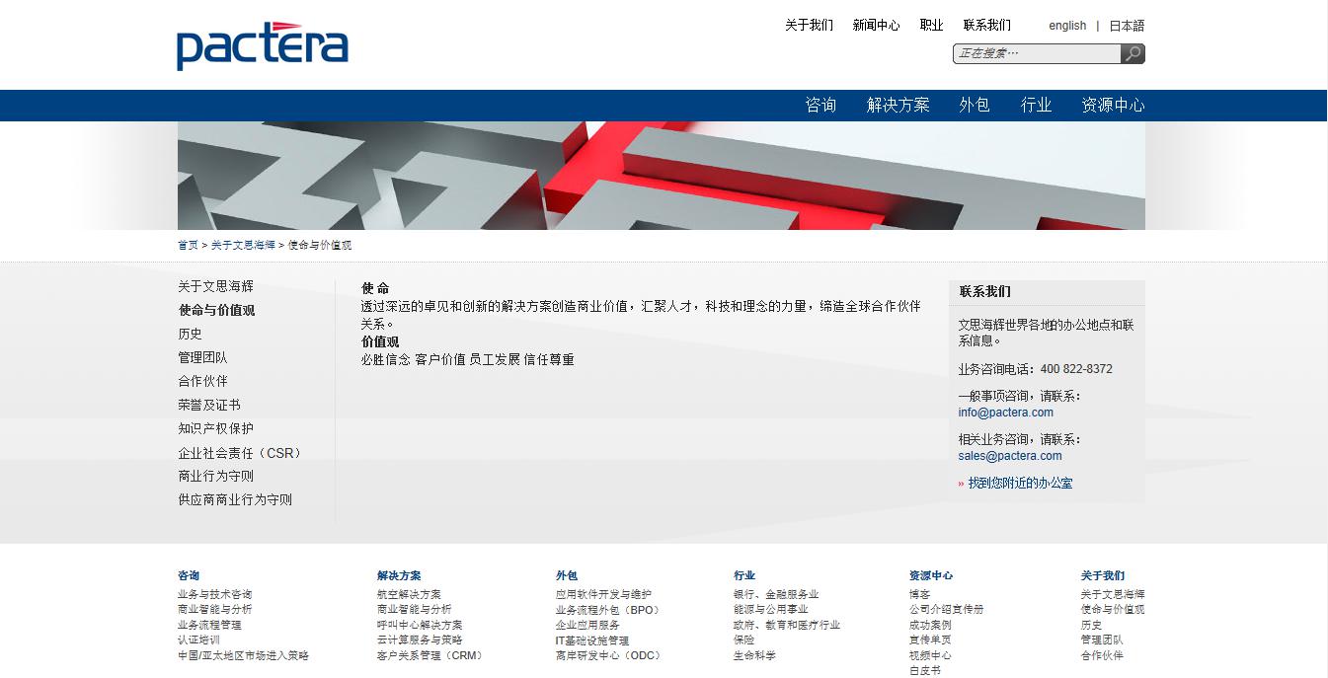Screen dimensions: 1328x678
Task: Open 企业社会责任（CSR）page
Action: (238, 452)
